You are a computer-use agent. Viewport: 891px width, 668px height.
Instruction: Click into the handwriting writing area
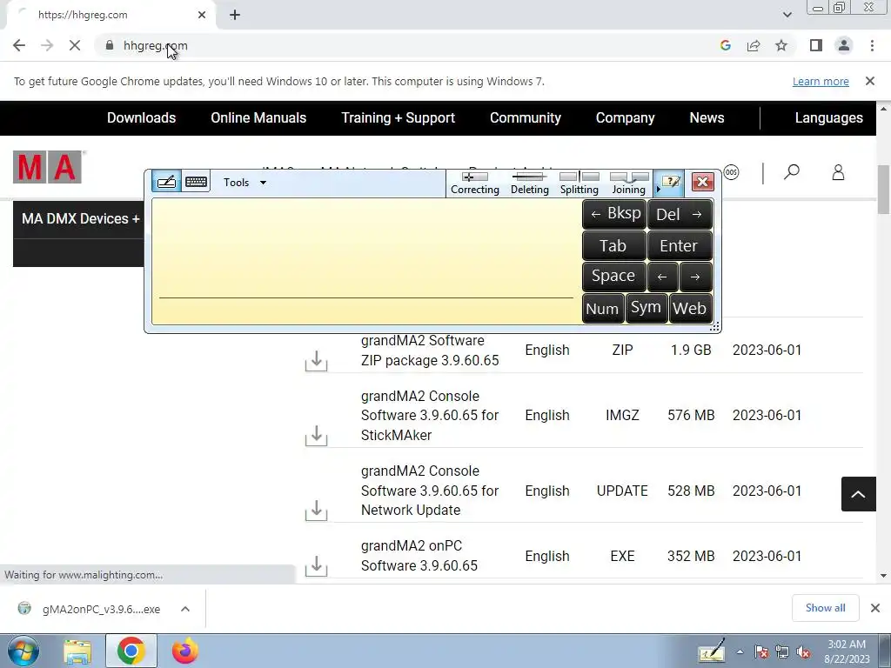click(366, 261)
